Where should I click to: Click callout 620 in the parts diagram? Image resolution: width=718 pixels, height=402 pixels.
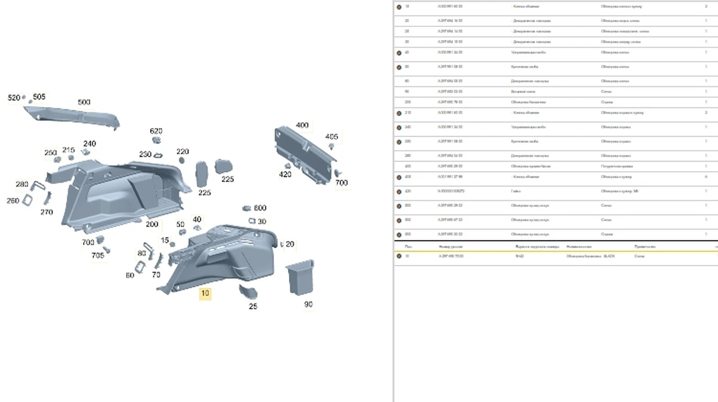click(156, 131)
